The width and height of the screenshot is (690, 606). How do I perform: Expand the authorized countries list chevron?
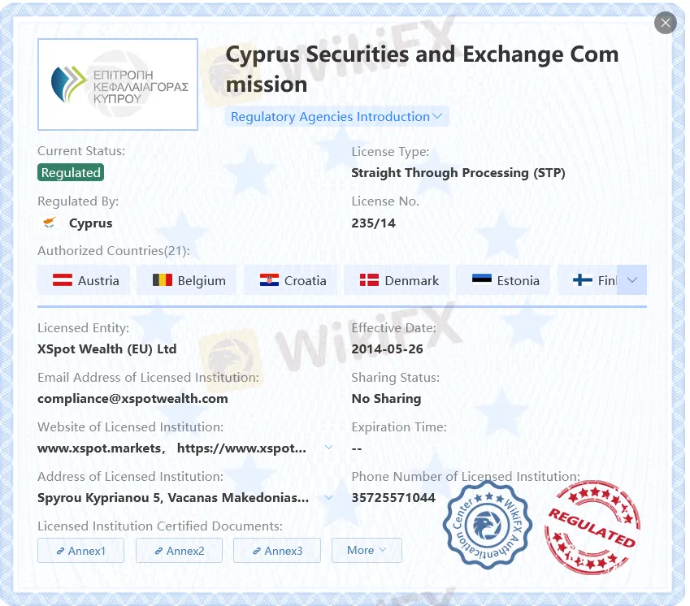632,280
